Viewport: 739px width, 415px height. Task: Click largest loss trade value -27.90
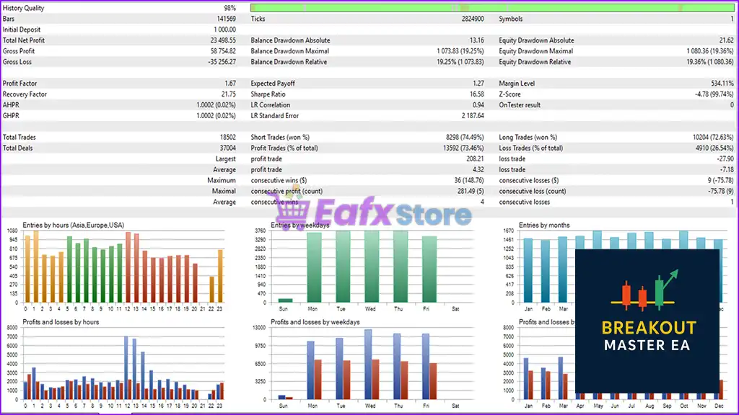point(725,159)
